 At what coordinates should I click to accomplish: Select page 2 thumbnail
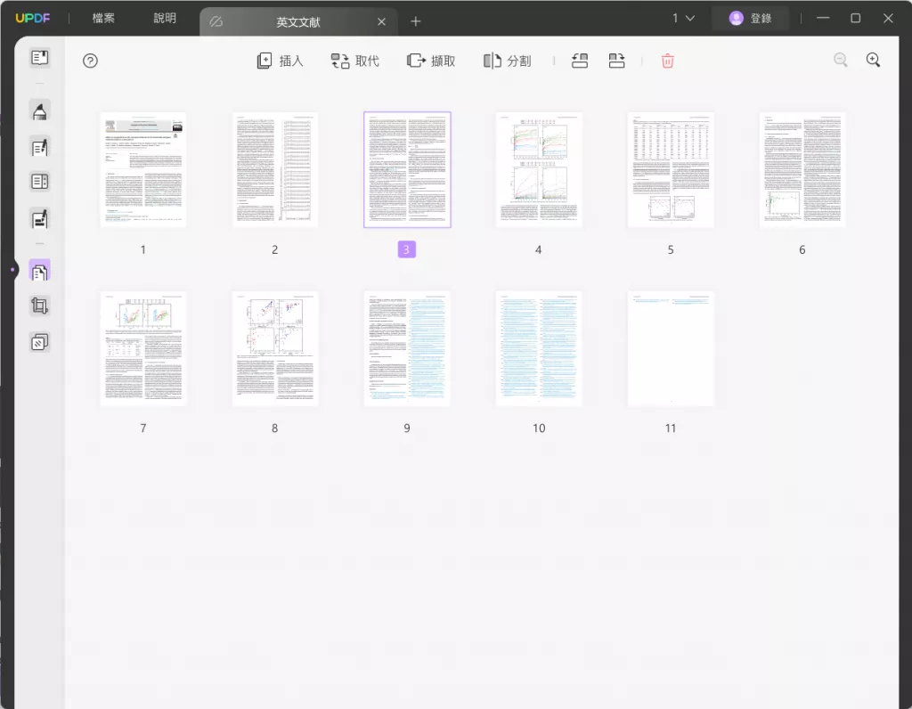pyautogui.click(x=275, y=169)
